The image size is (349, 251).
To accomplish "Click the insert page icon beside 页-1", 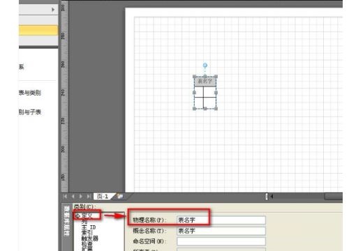I will [120, 197].
